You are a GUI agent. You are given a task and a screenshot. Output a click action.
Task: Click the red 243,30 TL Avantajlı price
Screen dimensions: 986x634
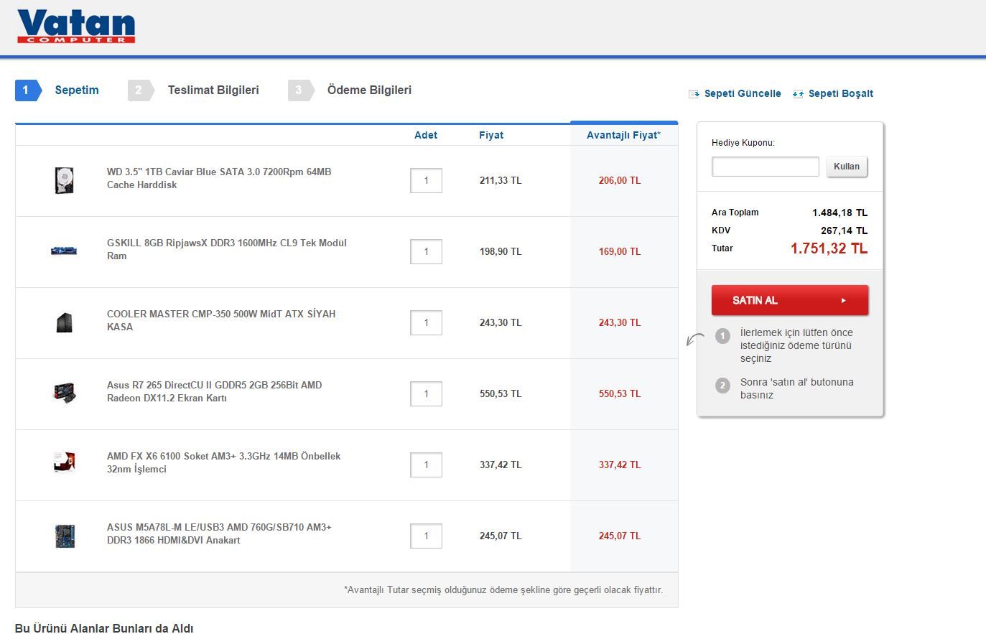tap(620, 322)
